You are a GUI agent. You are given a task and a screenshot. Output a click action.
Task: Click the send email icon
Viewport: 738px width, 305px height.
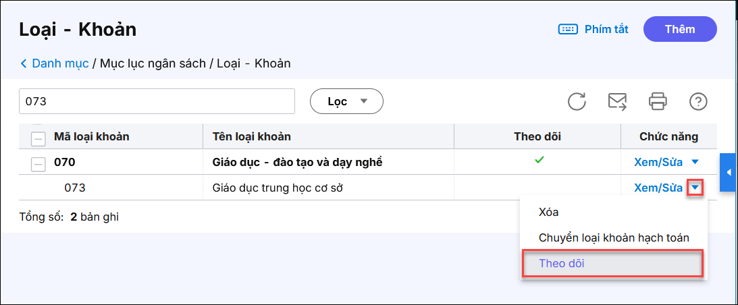(617, 101)
